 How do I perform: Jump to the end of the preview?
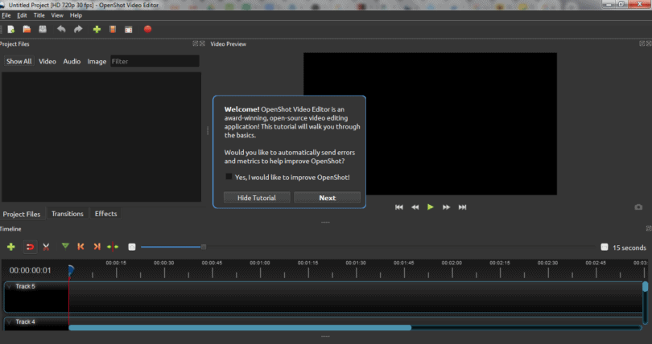point(462,207)
